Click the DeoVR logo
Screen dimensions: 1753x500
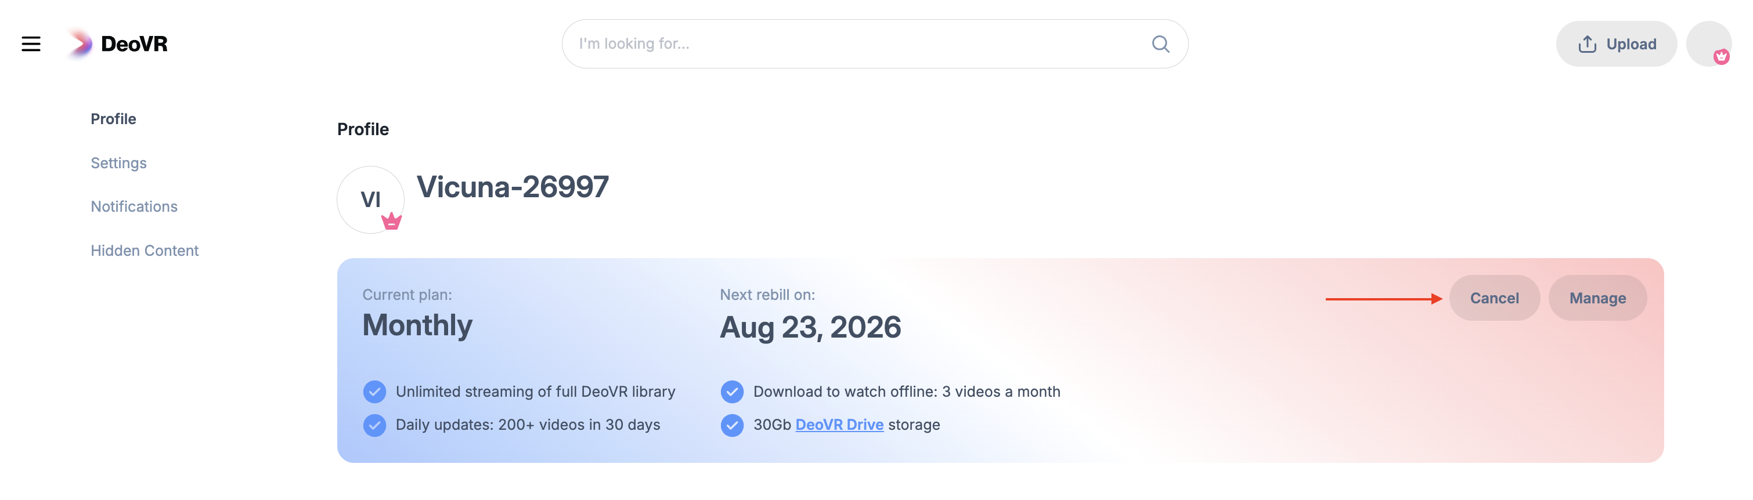[x=118, y=44]
